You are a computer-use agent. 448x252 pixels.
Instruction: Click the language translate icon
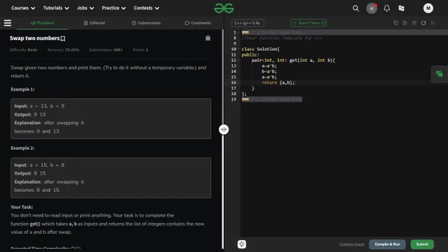point(401,9)
